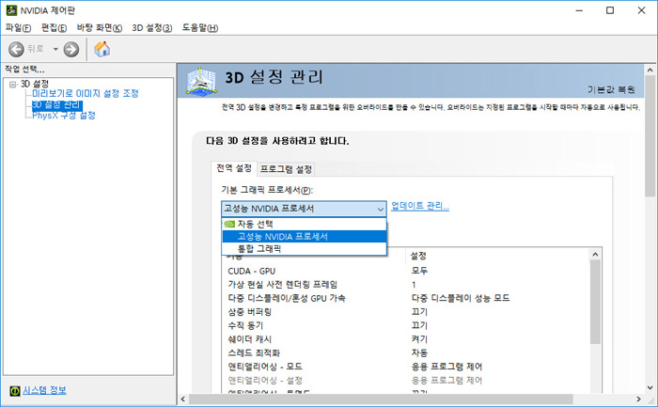Click the 모두 value for CUDA - GPU

[x=419, y=271]
